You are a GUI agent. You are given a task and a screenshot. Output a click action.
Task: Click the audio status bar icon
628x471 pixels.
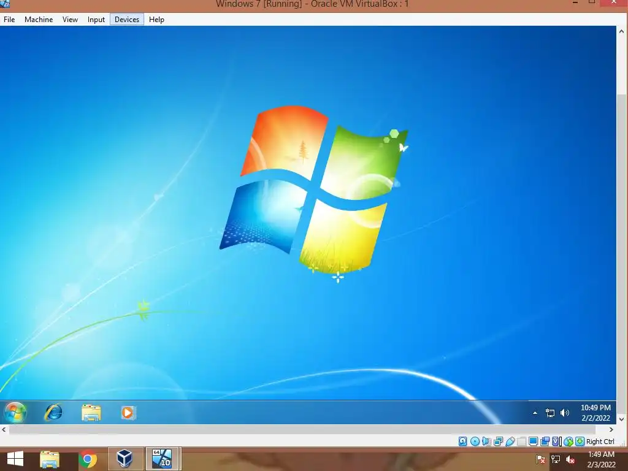tap(486, 442)
